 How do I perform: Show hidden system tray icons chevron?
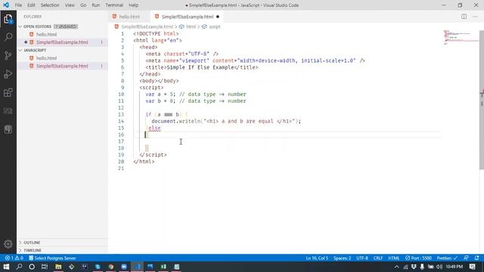(396, 267)
